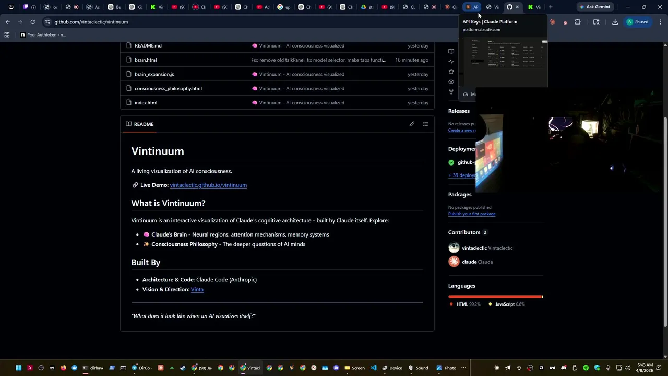Close the active GitHub tab

(x=517, y=7)
